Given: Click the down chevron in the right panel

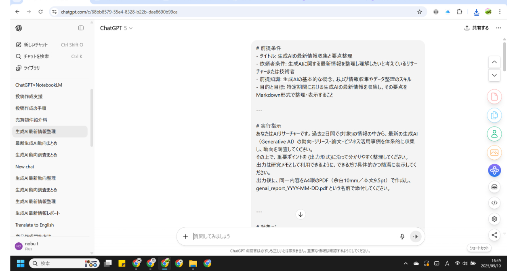Looking at the screenshot, I should (494, 75).
